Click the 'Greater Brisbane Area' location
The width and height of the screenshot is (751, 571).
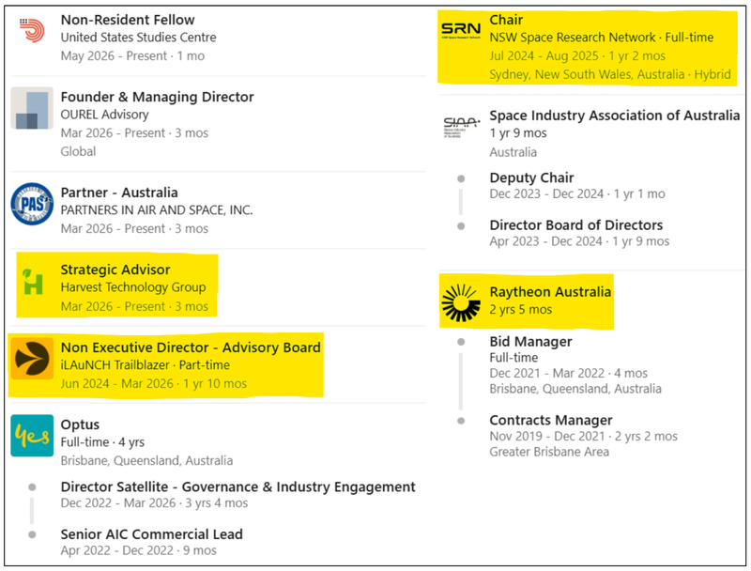pyautogui.click(x=549, y=453)
